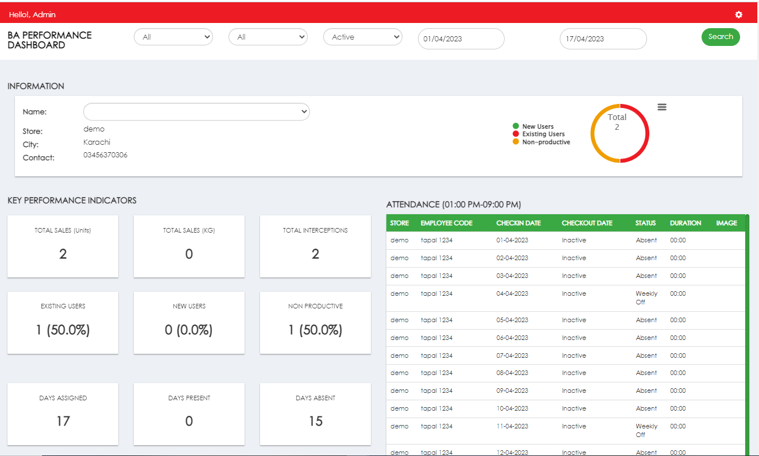Click Absent status in 01-04-2023 row

tap(646, 240)
